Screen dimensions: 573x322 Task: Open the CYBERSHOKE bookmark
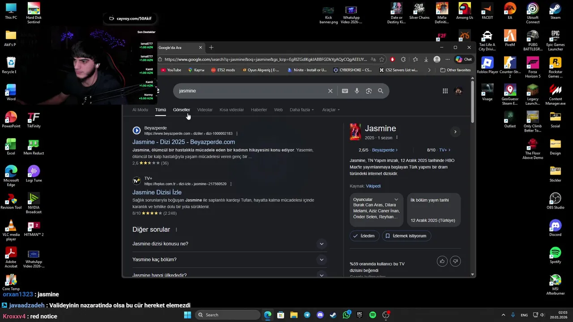tap(353, 70)
